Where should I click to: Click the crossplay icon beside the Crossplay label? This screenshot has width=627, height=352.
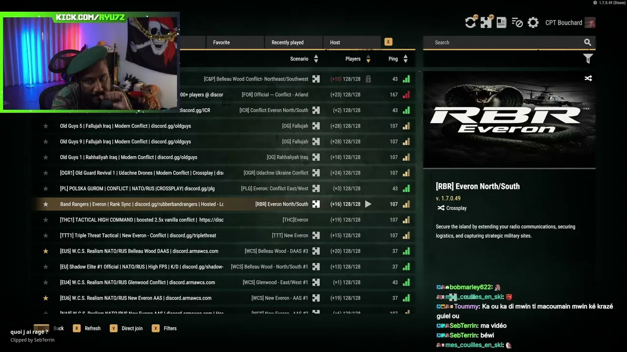pyautogui.click(x=441, y=208)
